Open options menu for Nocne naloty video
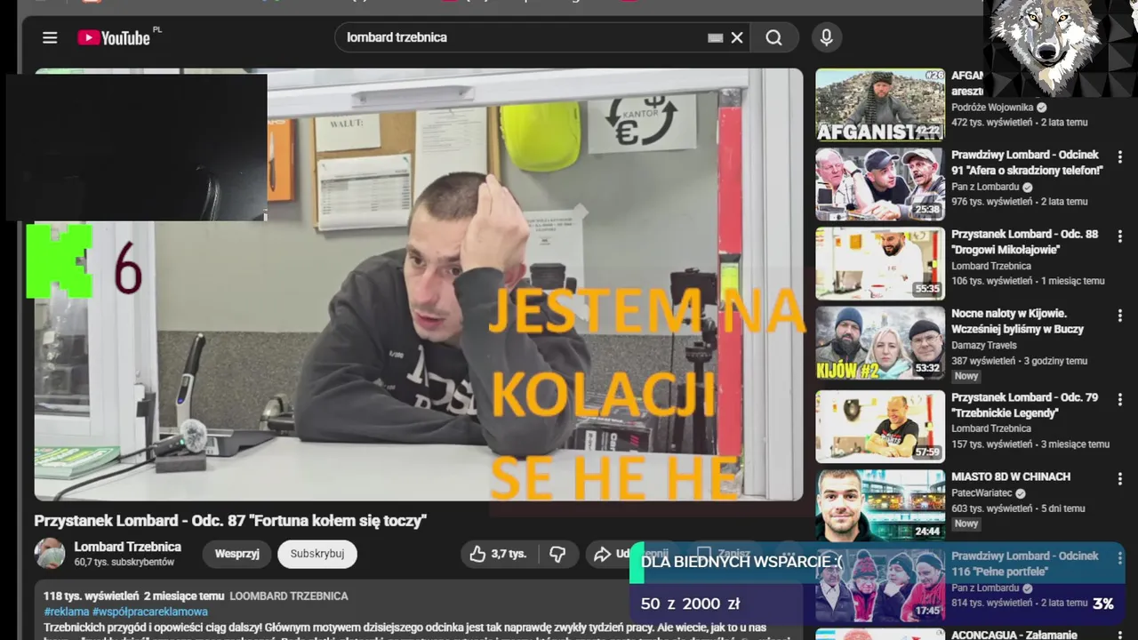The width and height of the screenshot is (1138, 640). 1120,316
